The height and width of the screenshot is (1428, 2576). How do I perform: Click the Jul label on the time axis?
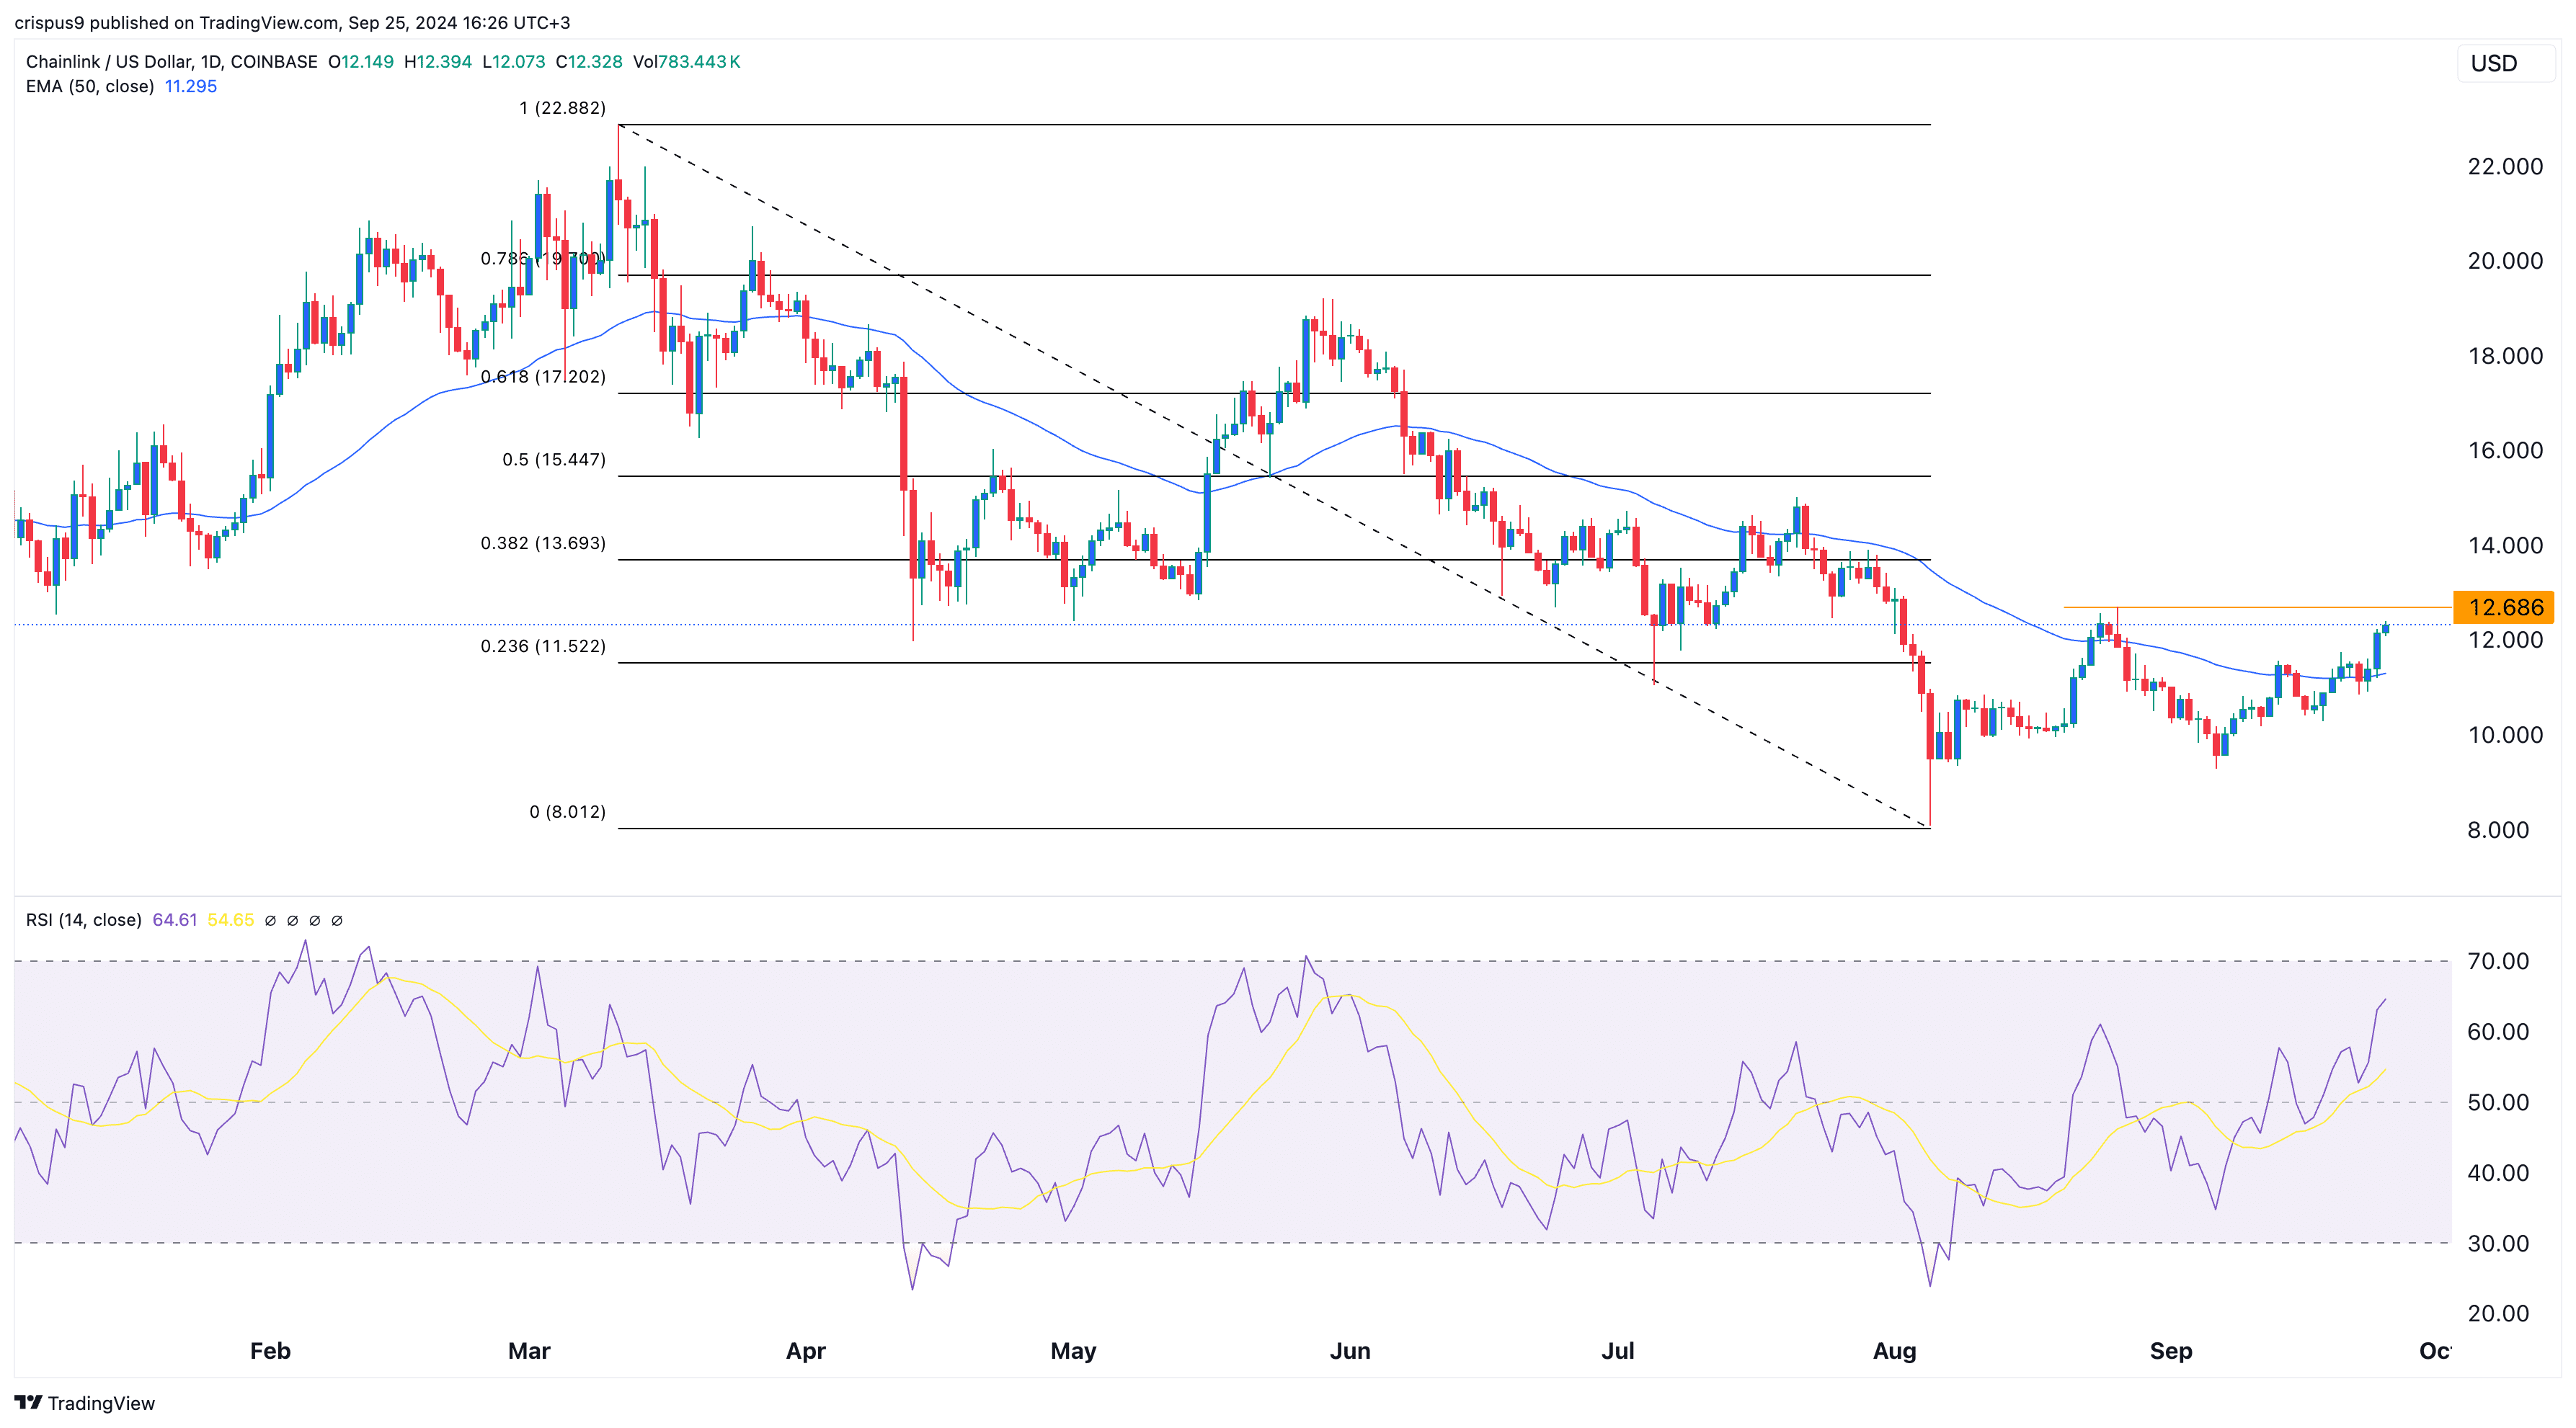tap(1618, 1351)
